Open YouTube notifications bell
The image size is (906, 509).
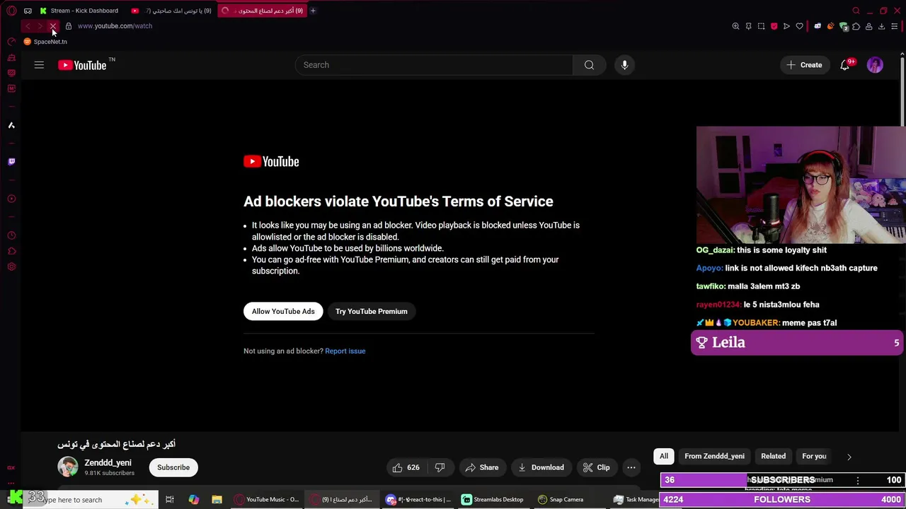(x=845, y=65)
